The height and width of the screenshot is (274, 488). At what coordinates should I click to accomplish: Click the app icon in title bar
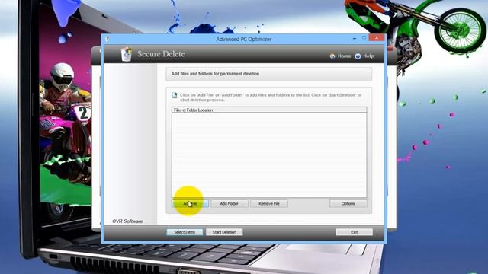[x=108, y=39]
